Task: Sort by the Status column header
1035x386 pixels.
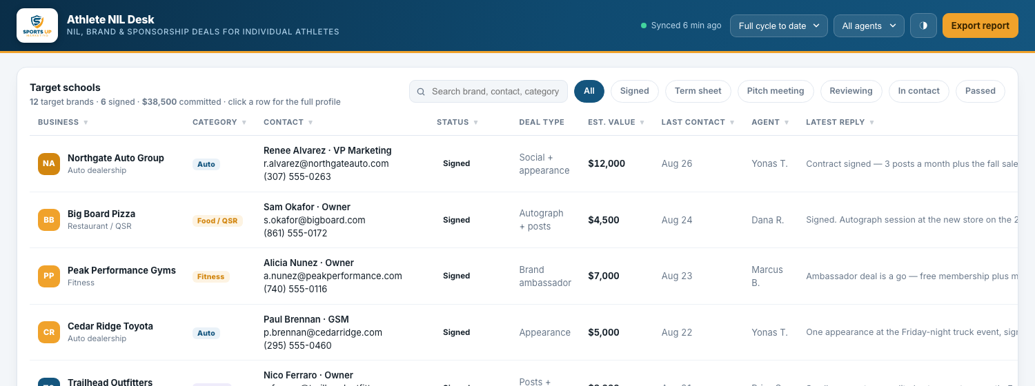Action: 457,122
